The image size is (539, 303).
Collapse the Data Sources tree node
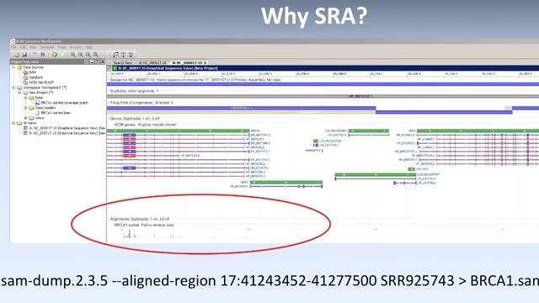click(13, 67)
